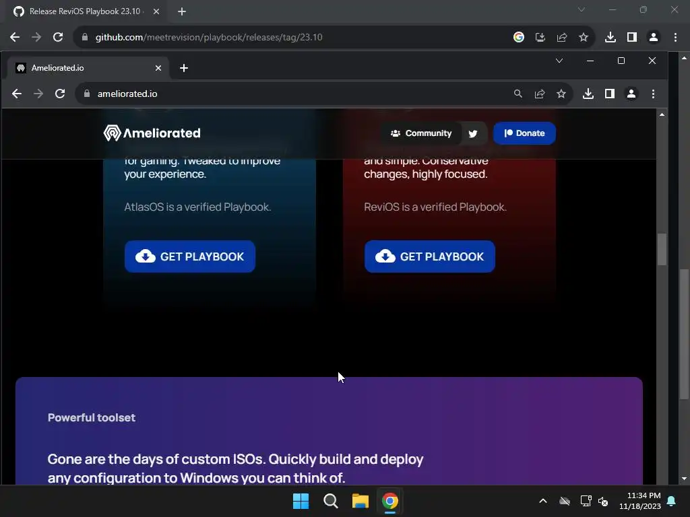Click GET PLAYBOOK under AtlasOS
690x517 pixels.
[x=189, y=256]
